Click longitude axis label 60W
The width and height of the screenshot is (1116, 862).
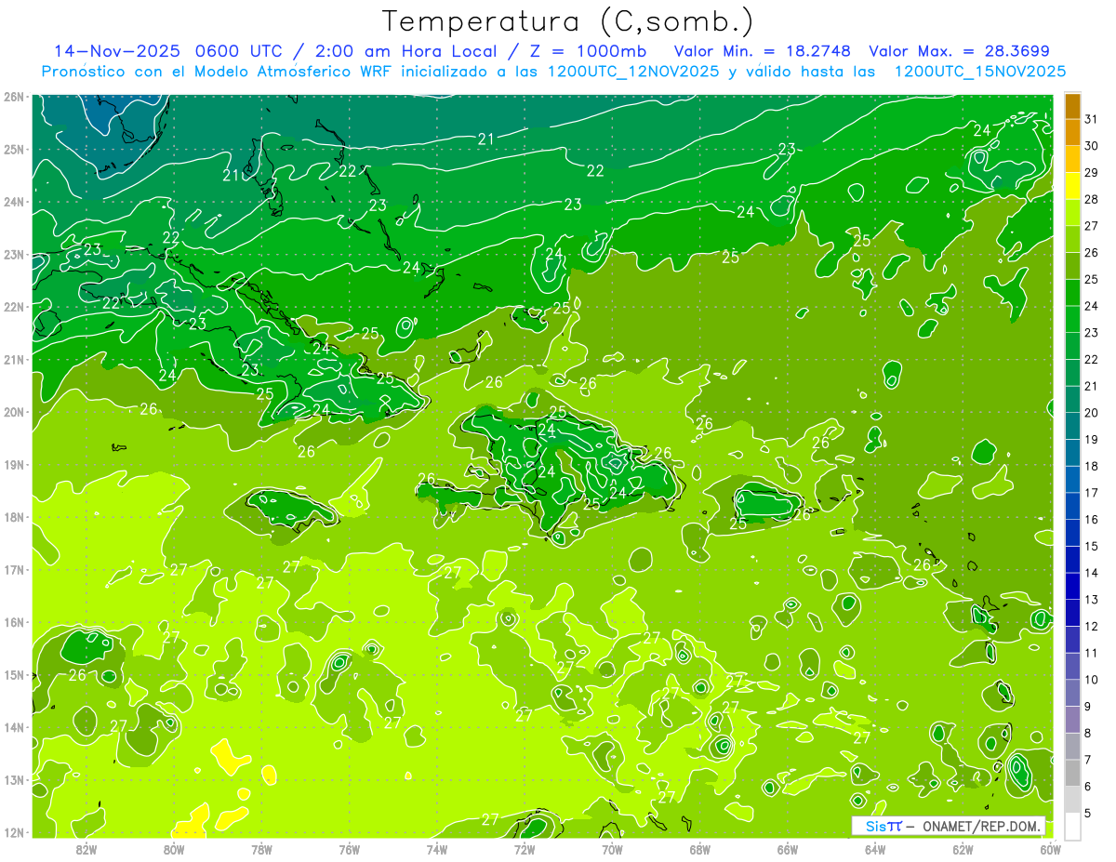click(1050, 850)
